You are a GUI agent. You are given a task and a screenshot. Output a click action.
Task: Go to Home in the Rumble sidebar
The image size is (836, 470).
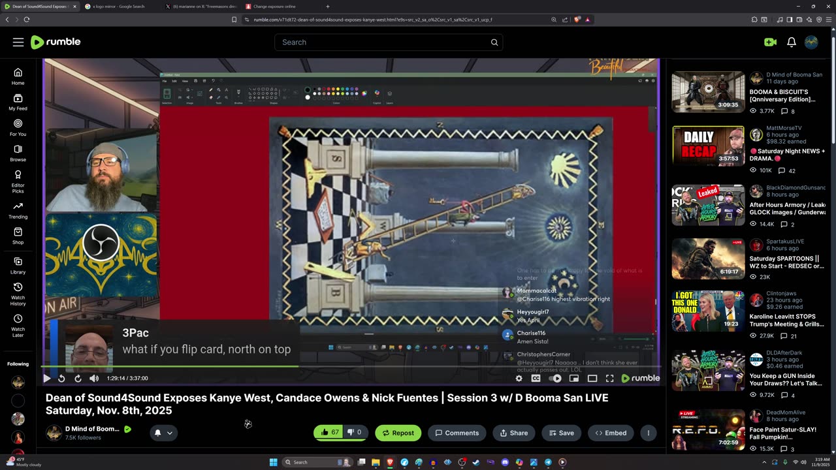point(18,76)
